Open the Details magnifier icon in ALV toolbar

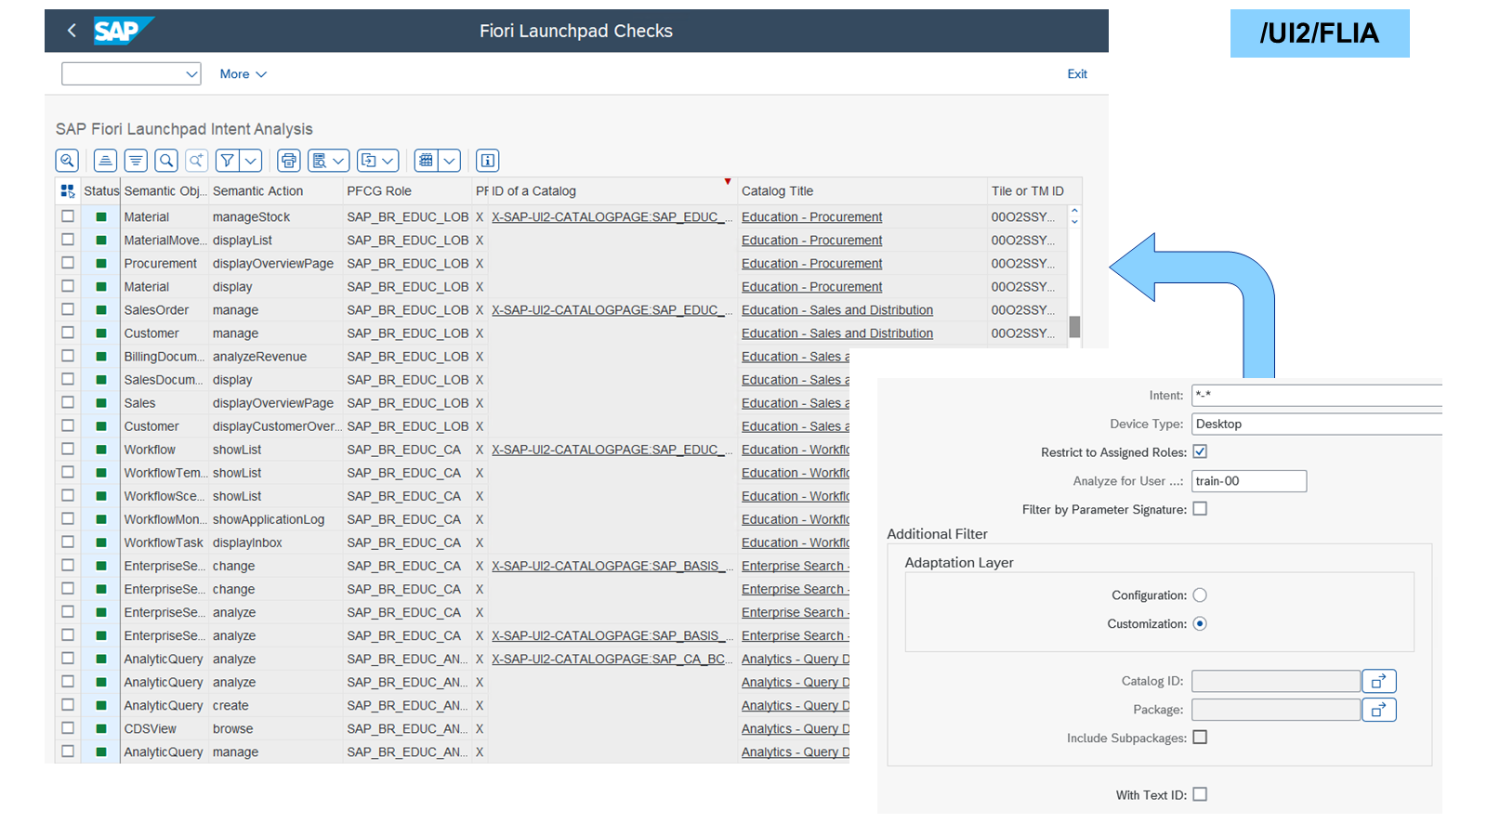(67, 161)
